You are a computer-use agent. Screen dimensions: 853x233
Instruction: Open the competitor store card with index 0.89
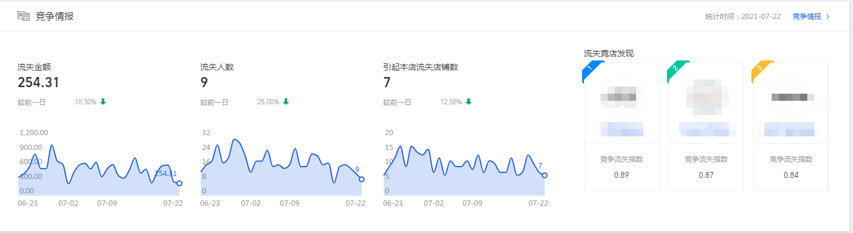point(621,126)
